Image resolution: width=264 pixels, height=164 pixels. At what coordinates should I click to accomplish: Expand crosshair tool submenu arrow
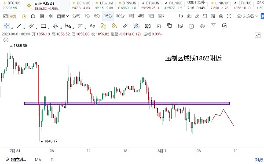[12, 28]
